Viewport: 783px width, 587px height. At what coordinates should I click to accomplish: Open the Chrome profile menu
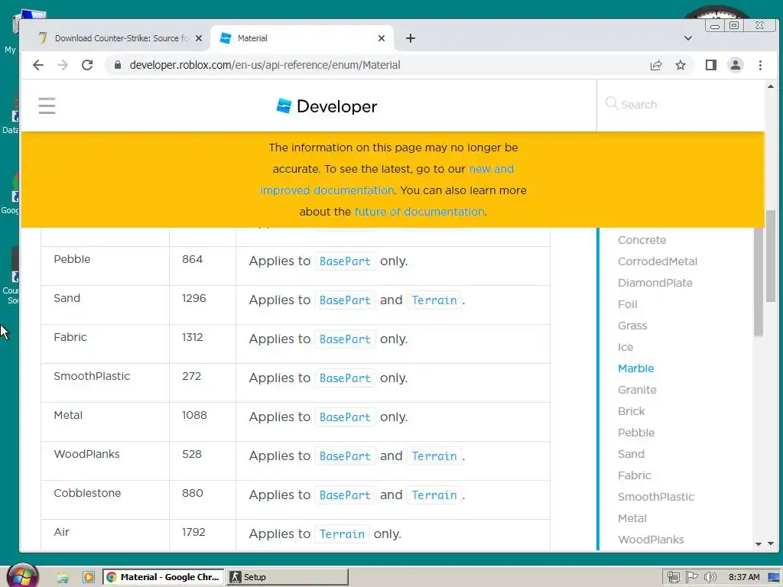(x=735, y=65)
